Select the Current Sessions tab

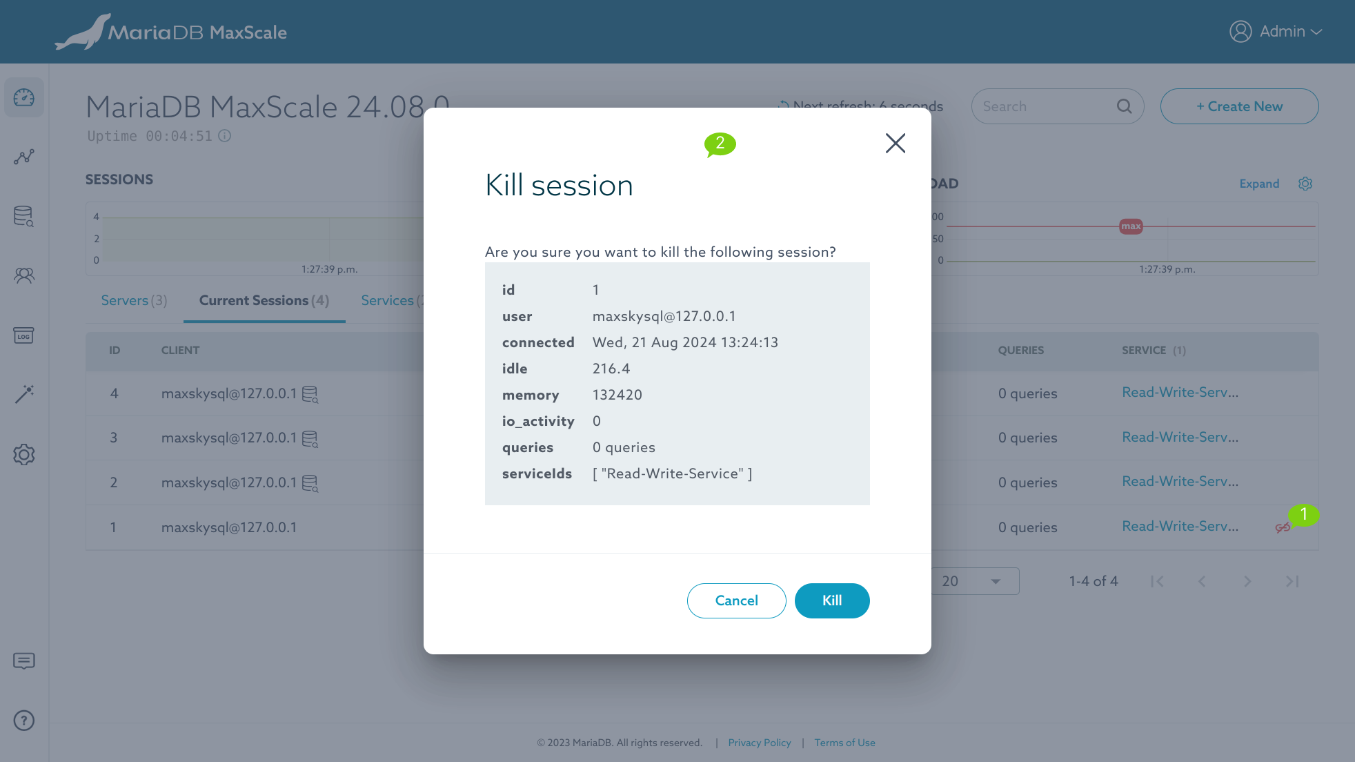click(x=264, y=301)
